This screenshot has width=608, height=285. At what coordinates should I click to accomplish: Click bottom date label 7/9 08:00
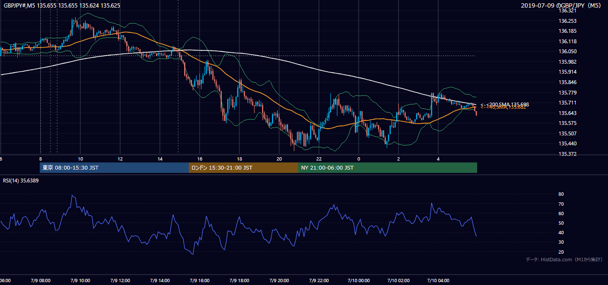click(40, 281)
